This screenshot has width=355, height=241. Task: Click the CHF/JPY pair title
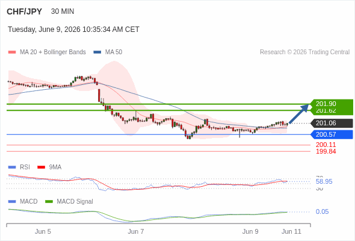pyautogui.click(x=25, y=11)
